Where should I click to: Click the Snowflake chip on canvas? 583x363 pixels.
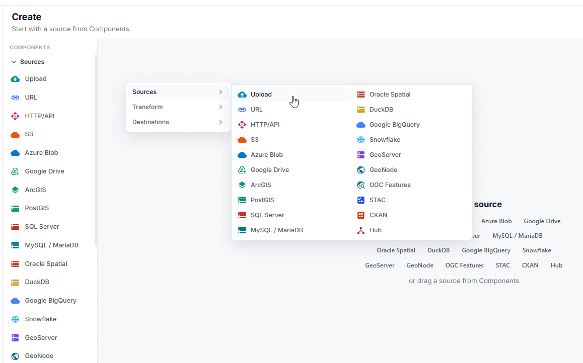(x=537, y=250)
